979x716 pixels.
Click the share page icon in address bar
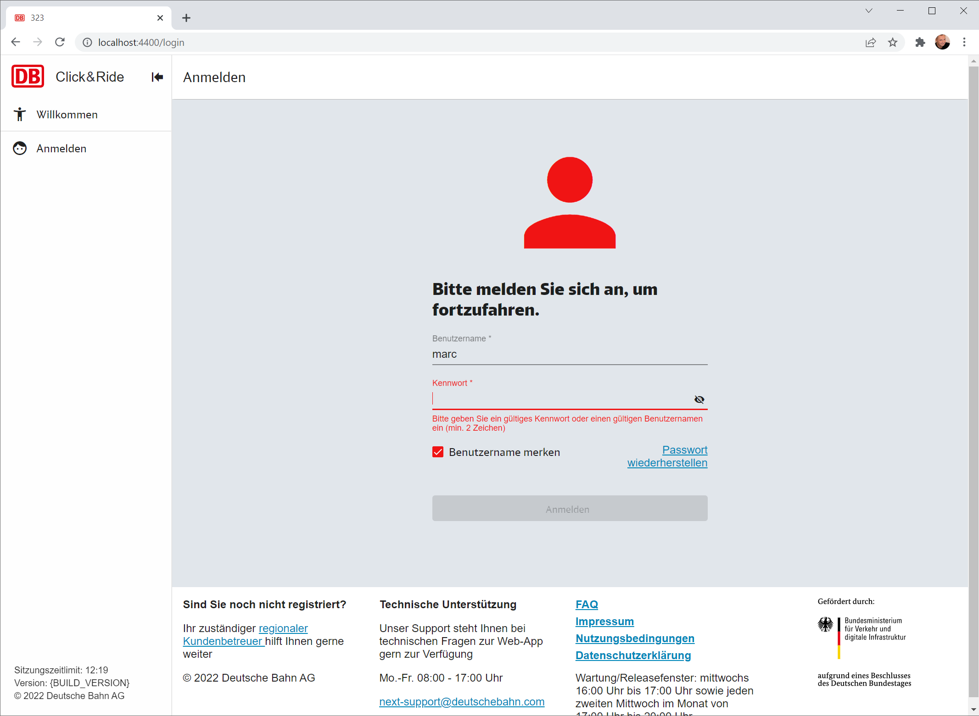tap(870, 42)
